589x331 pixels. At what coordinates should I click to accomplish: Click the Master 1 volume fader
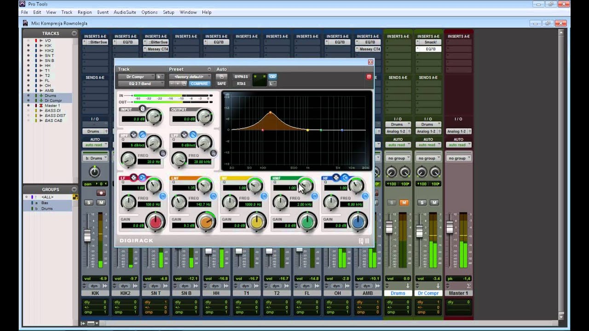450,228
